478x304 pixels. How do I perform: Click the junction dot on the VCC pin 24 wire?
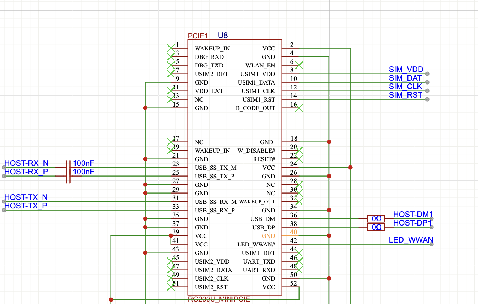click(x=350, y=167)
